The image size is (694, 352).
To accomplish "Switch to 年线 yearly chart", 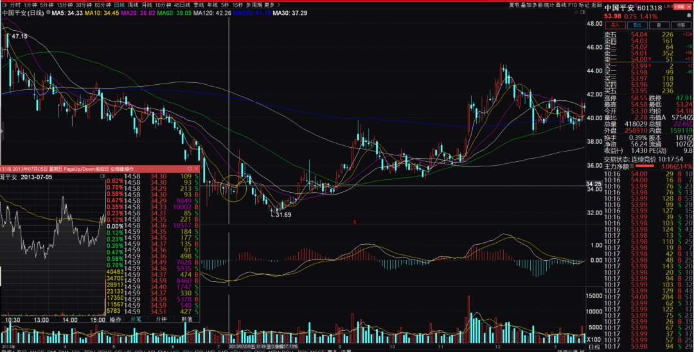I will click(213, 5).
